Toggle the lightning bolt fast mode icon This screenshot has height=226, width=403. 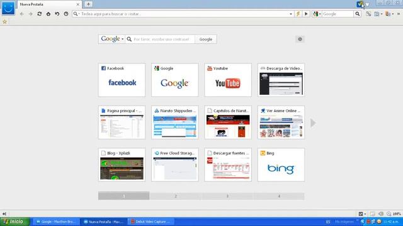(298, 14)
